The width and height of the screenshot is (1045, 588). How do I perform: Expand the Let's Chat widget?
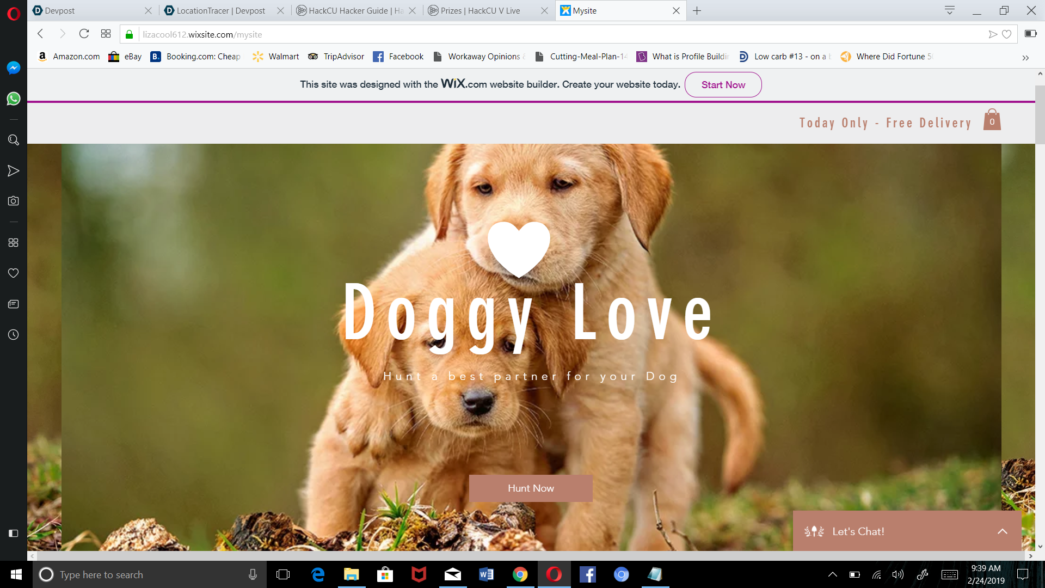1002,531
